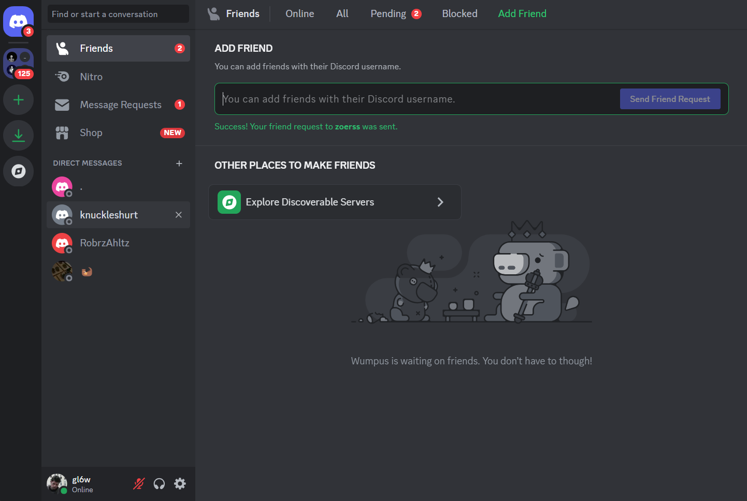
Task: Switch to the Online tab
Action: [300, 13]
